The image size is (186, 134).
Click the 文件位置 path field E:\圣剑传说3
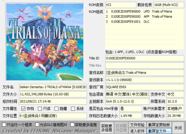(53, 116)
